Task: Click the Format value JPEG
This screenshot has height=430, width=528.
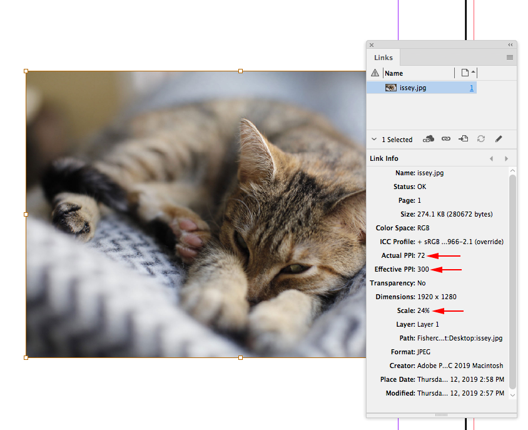Action: [424, 352]
